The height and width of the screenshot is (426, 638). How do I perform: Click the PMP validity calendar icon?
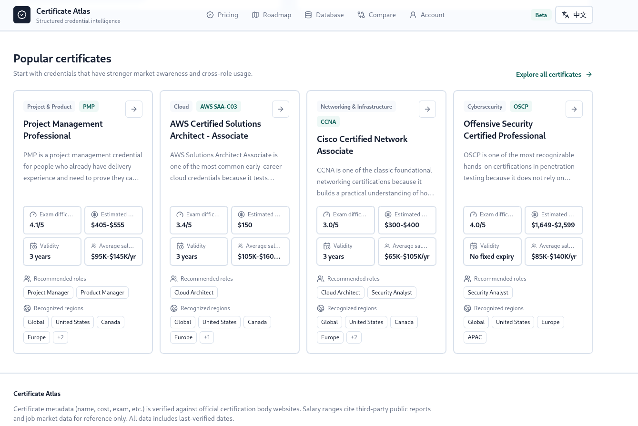click(x=33, y=246)
